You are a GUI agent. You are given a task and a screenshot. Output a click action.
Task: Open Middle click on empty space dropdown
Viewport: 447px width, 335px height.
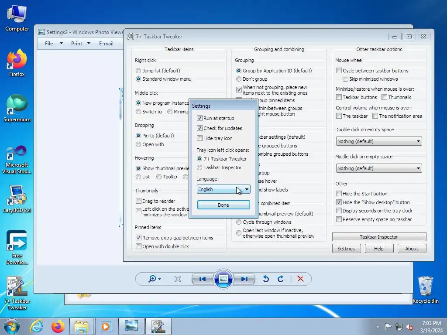(379, 168)
